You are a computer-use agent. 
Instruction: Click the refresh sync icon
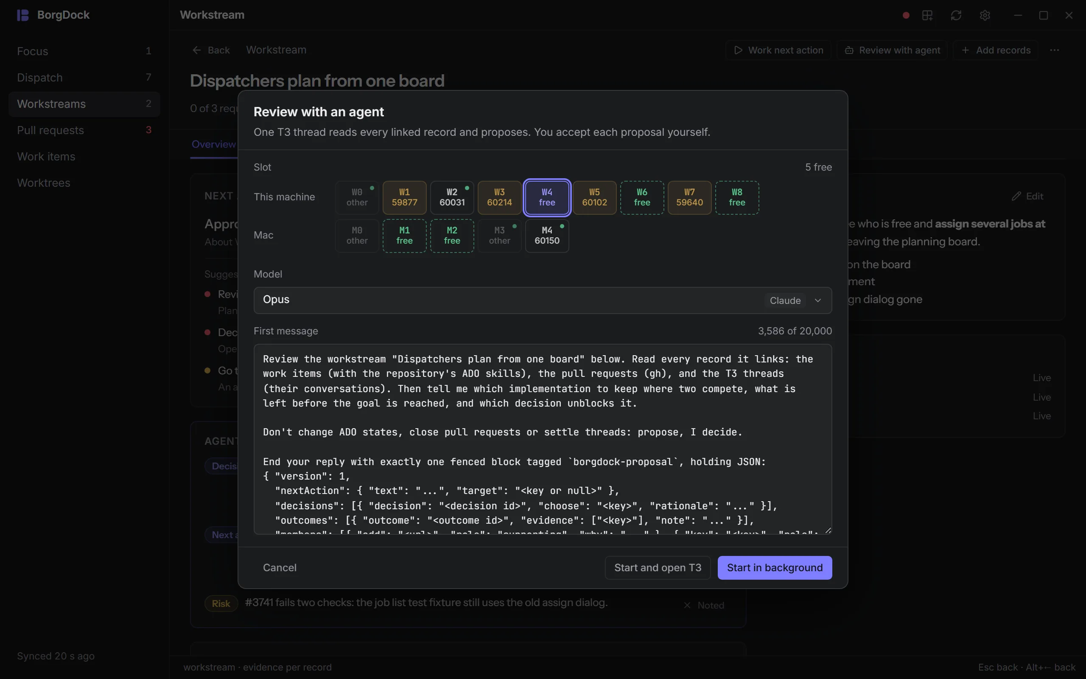956,15
